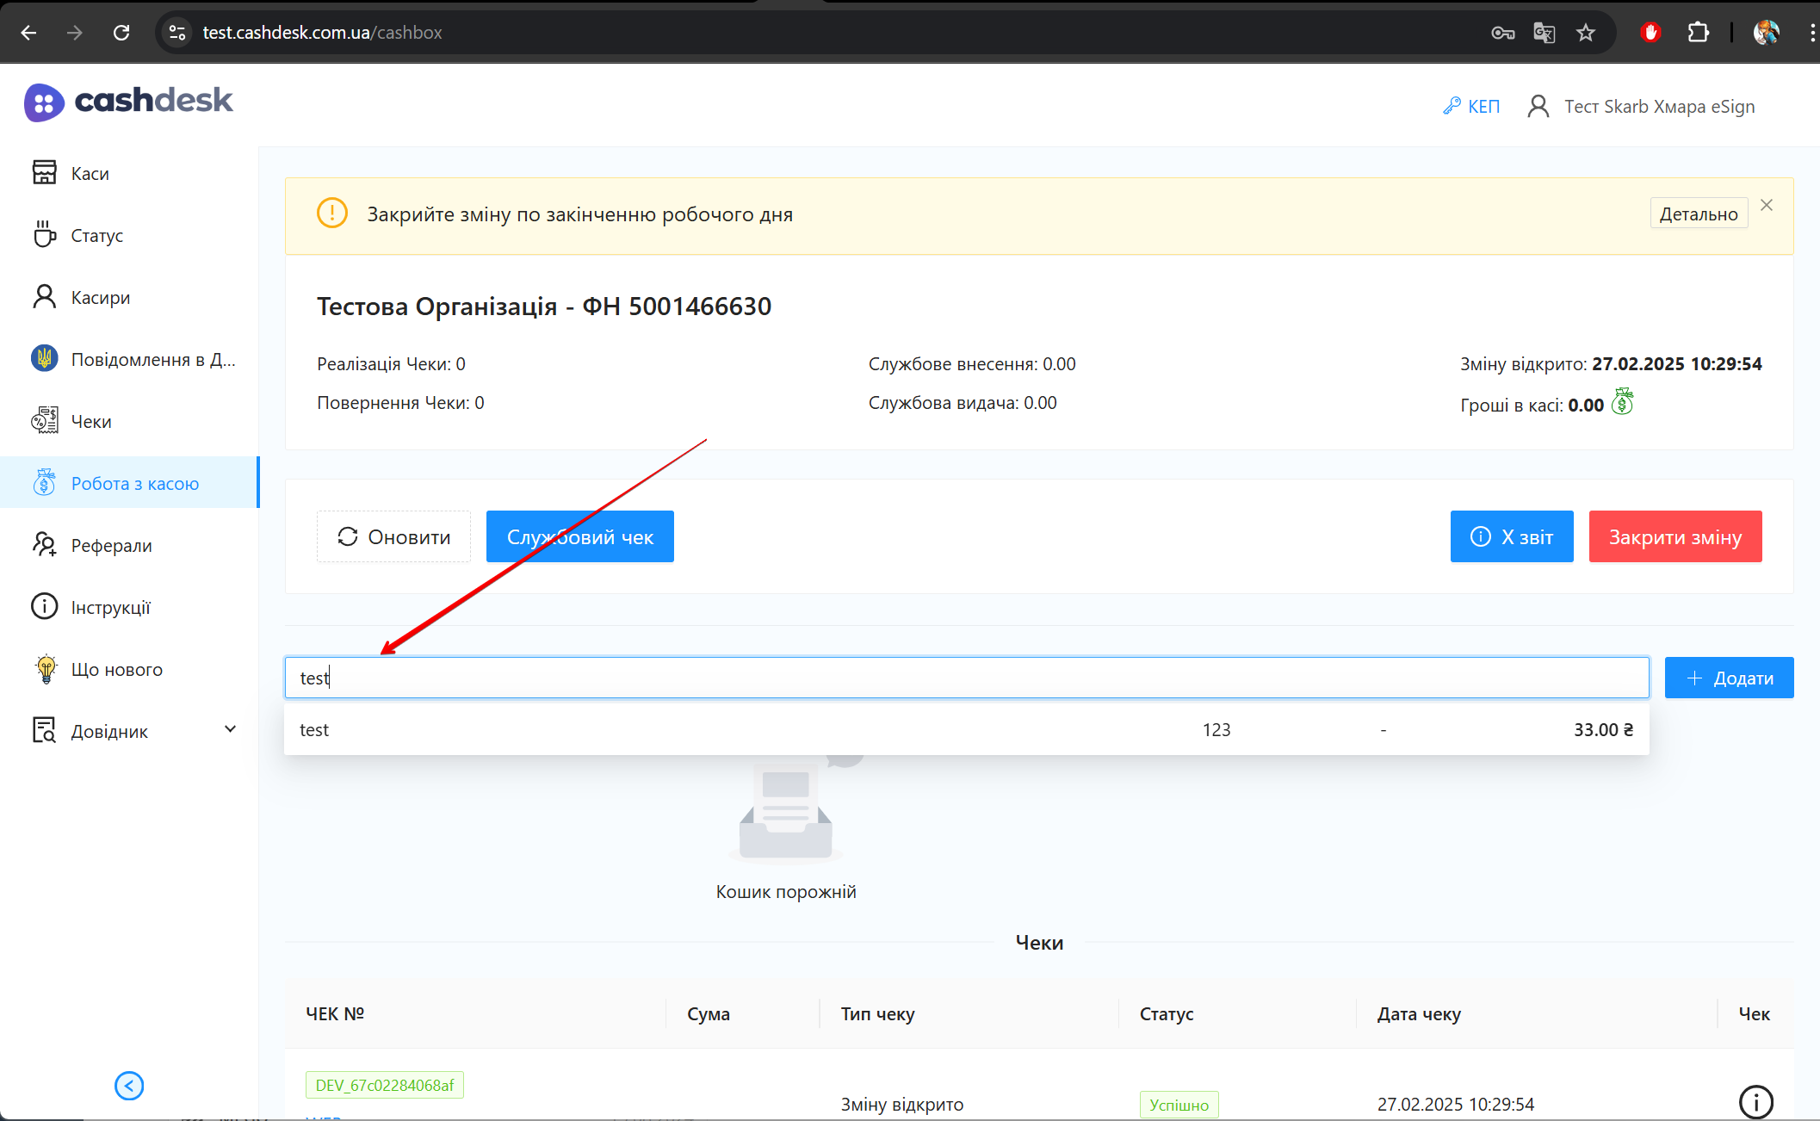Reload the page with the refresh icon

click(x=121, y=33)
